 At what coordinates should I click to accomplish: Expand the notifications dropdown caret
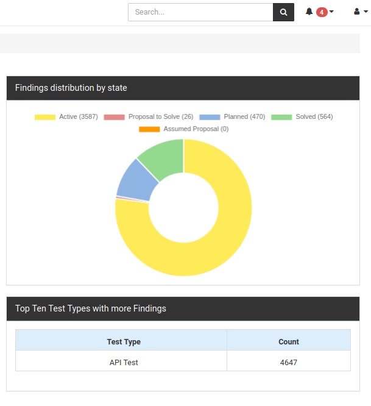click(x=331, y=12)
